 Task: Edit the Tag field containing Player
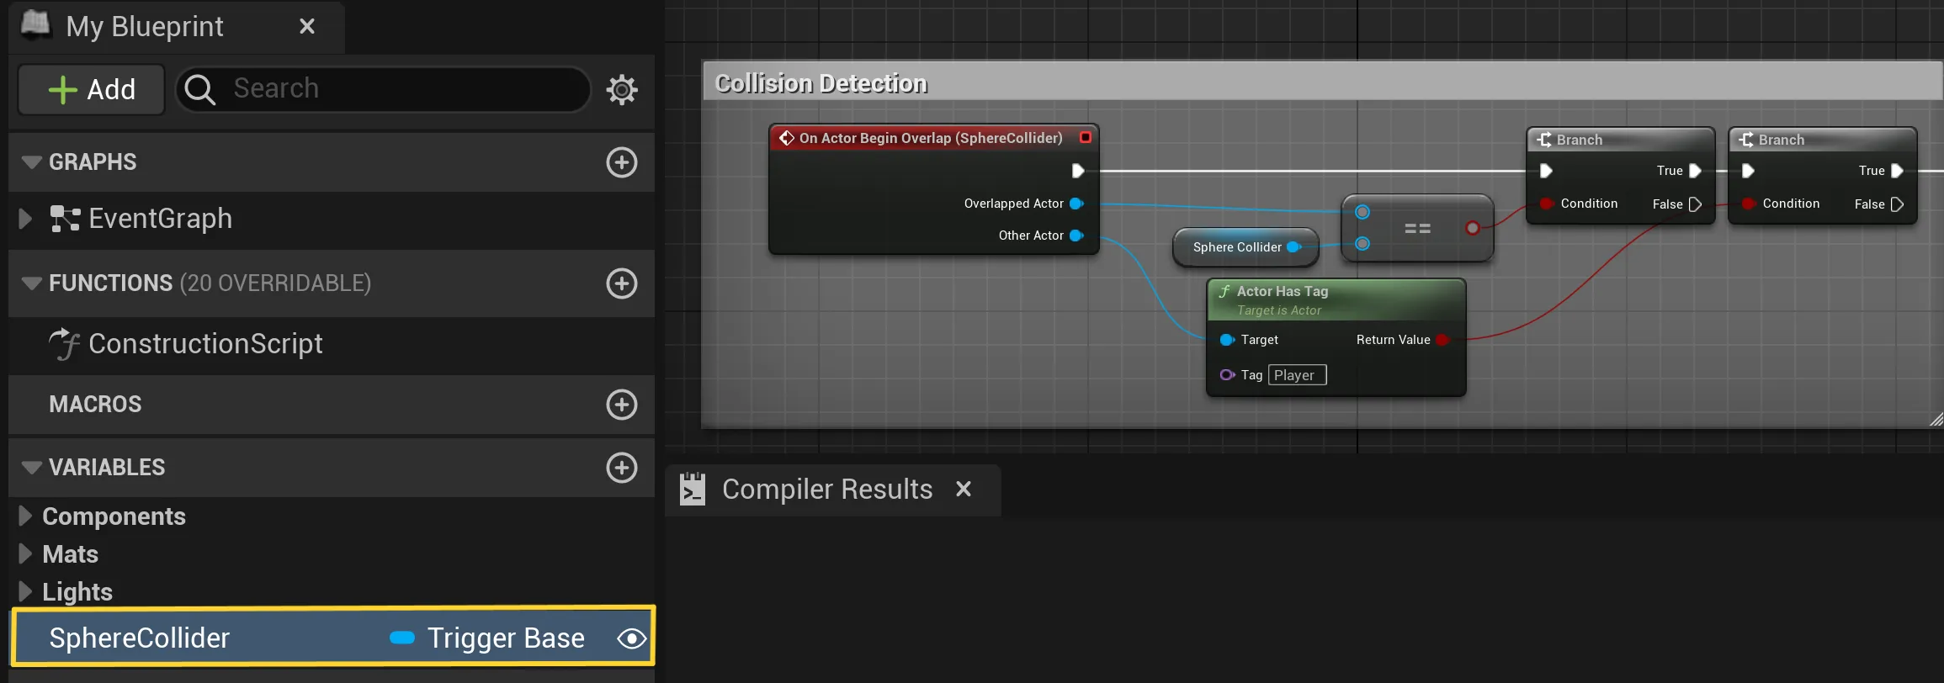pyautogui.click(x=1297, y=375)
